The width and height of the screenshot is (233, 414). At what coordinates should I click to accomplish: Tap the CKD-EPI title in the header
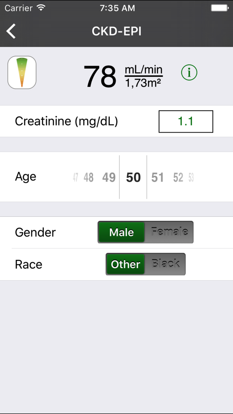(x=116, y=31)
